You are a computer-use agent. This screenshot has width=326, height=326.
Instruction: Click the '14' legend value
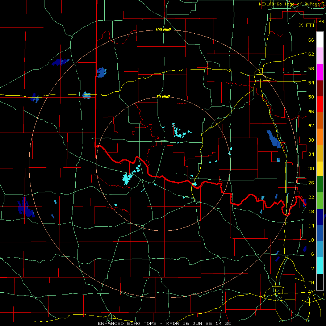coord(311,226)
